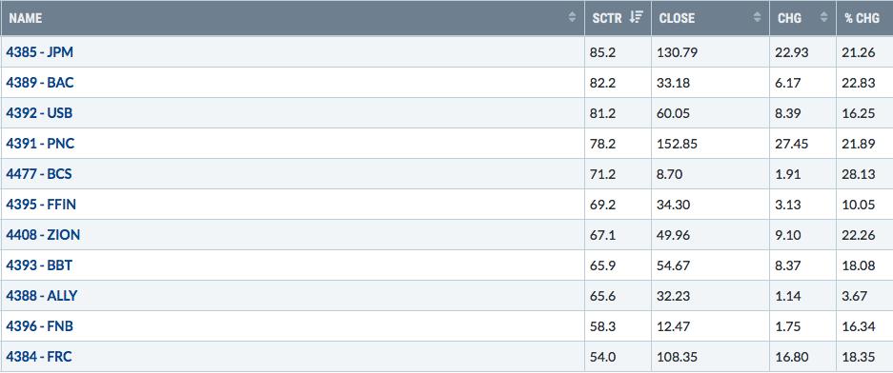Click CHG column sort arrows icon

click(823, 18)
